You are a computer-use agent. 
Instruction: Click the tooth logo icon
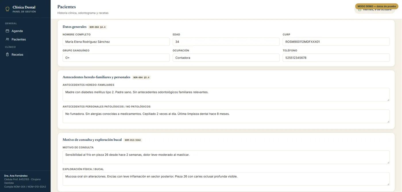[7, 9]
